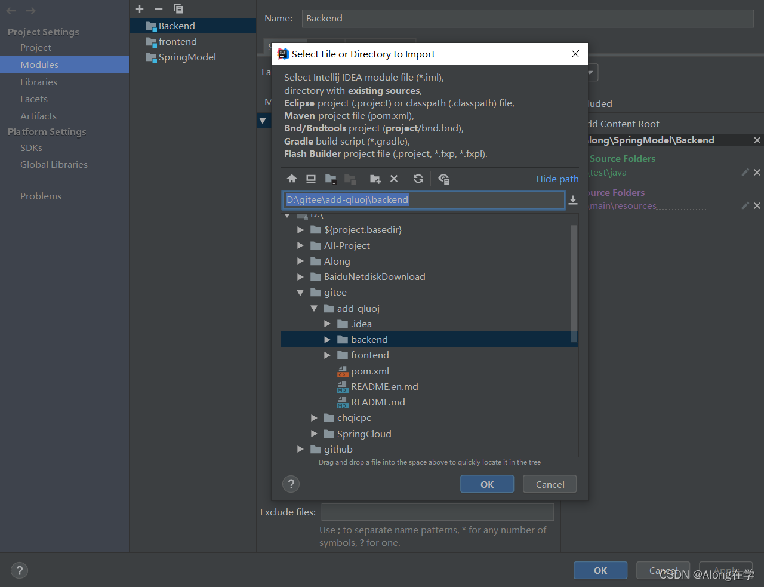Edit properties of main\resources folder
Screen dimensions: 764x587
click(745, 205)
